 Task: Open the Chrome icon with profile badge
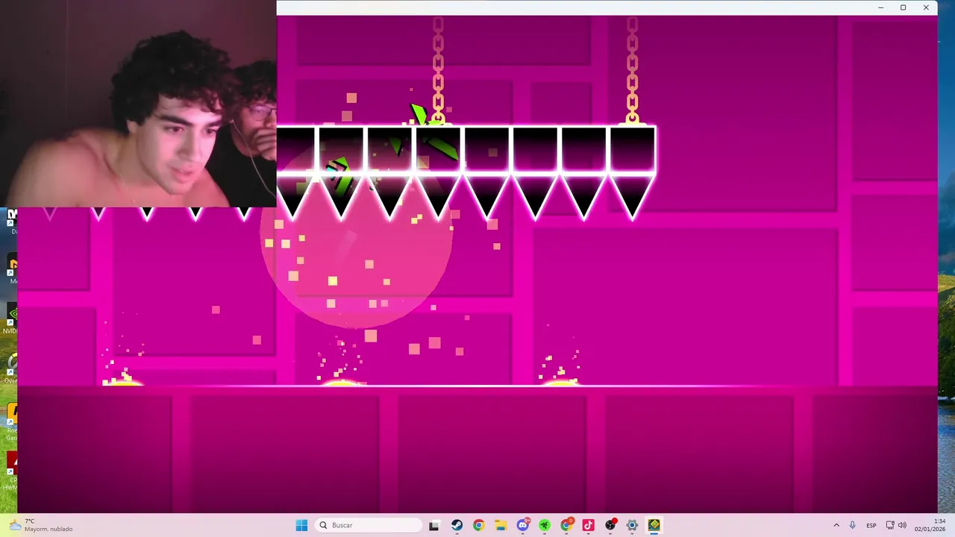coord(567,525)
